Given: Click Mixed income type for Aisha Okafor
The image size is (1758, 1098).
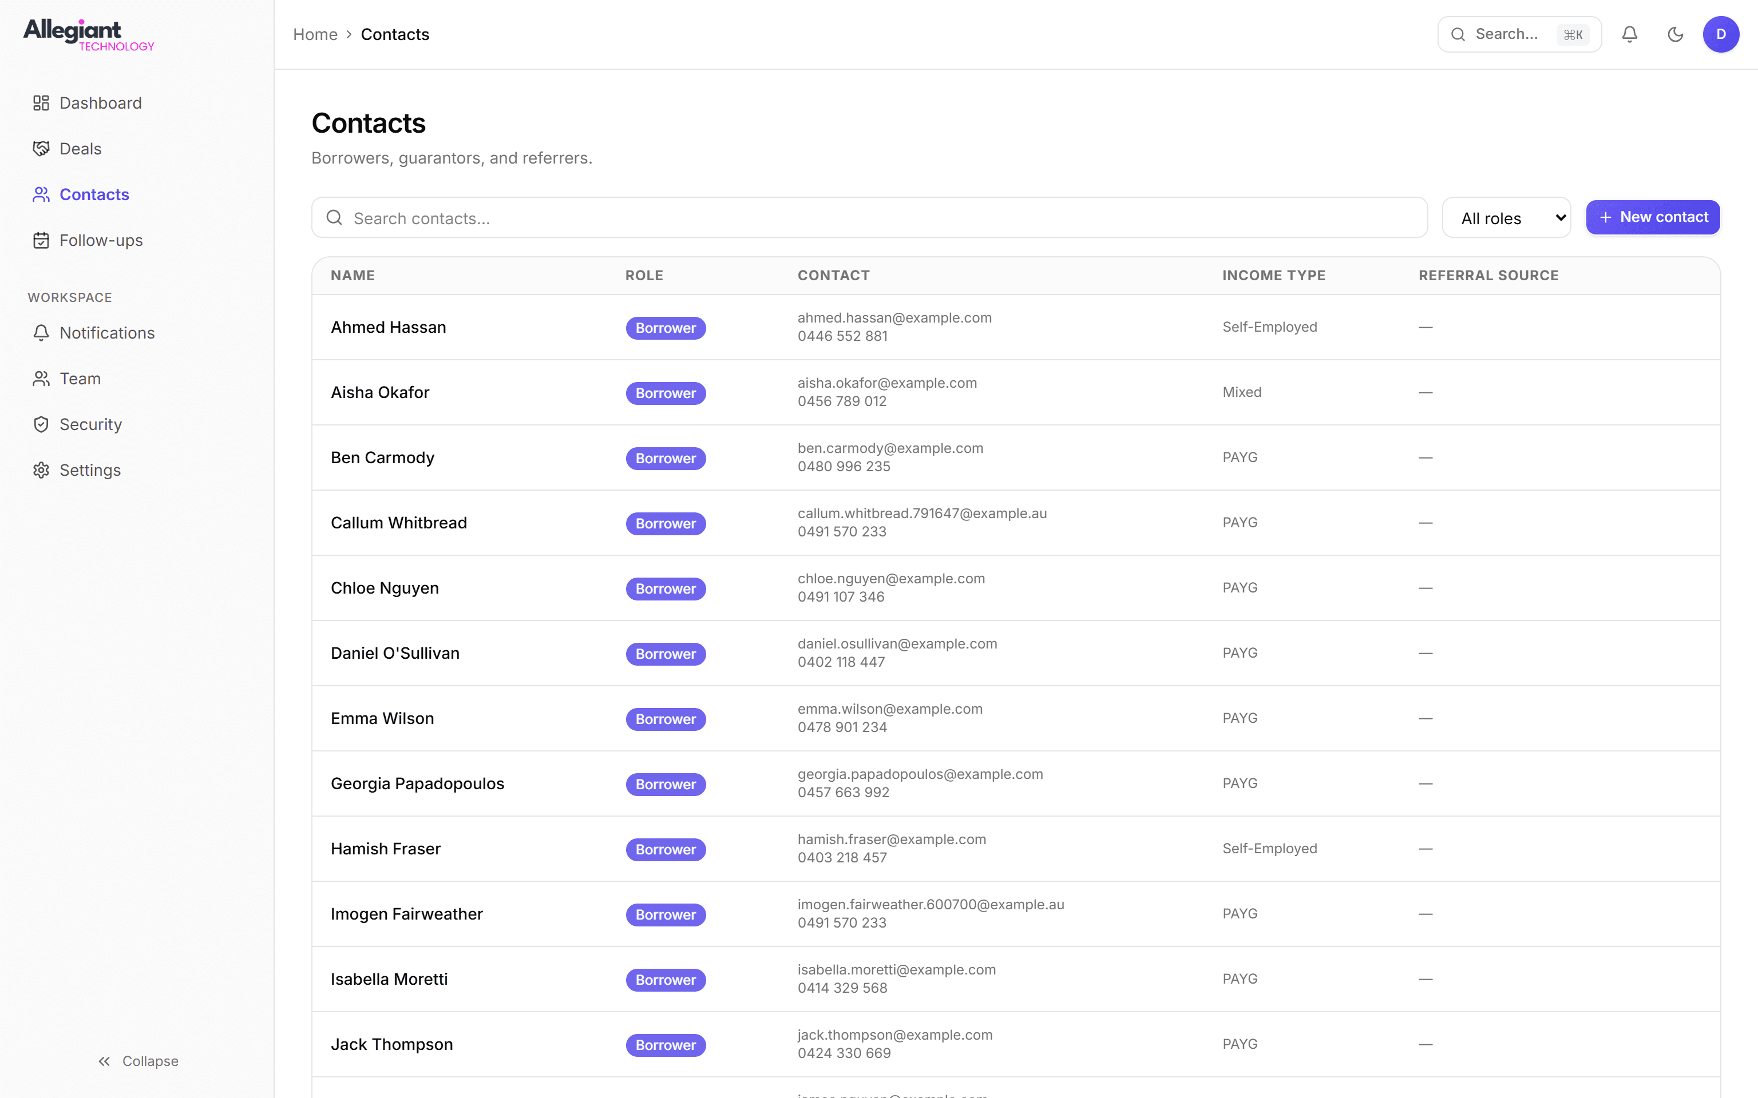Looking at the screenshot, I should coord(1241,392).
